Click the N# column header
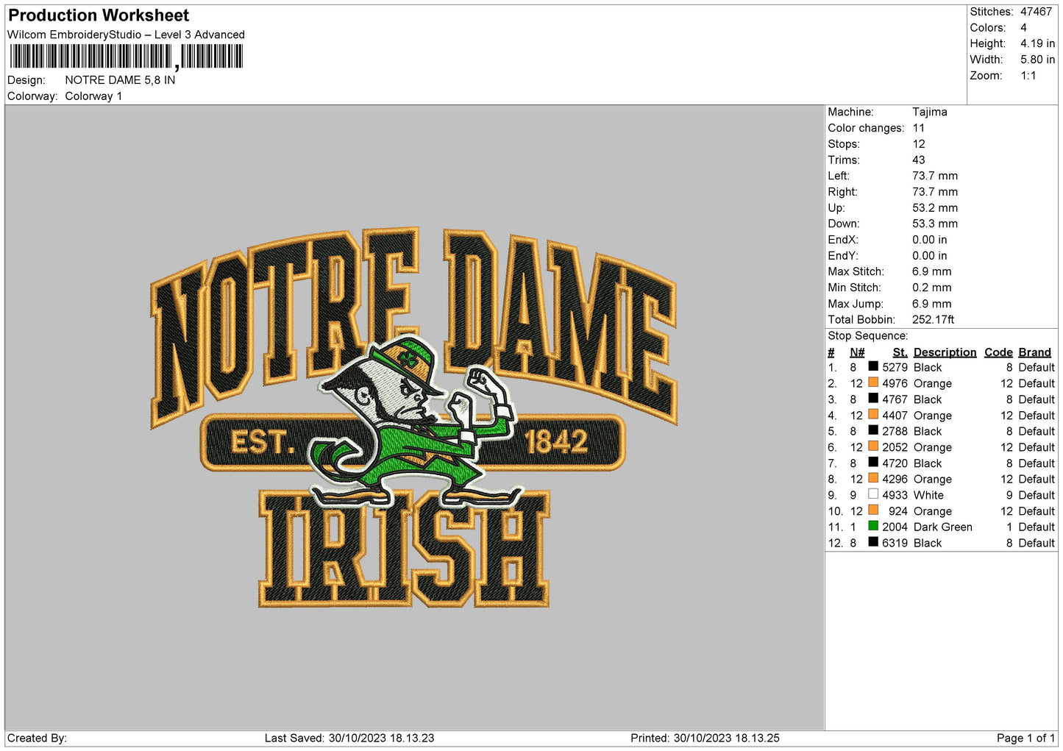This screenshot has height=751, width=1063. point(857,352)
